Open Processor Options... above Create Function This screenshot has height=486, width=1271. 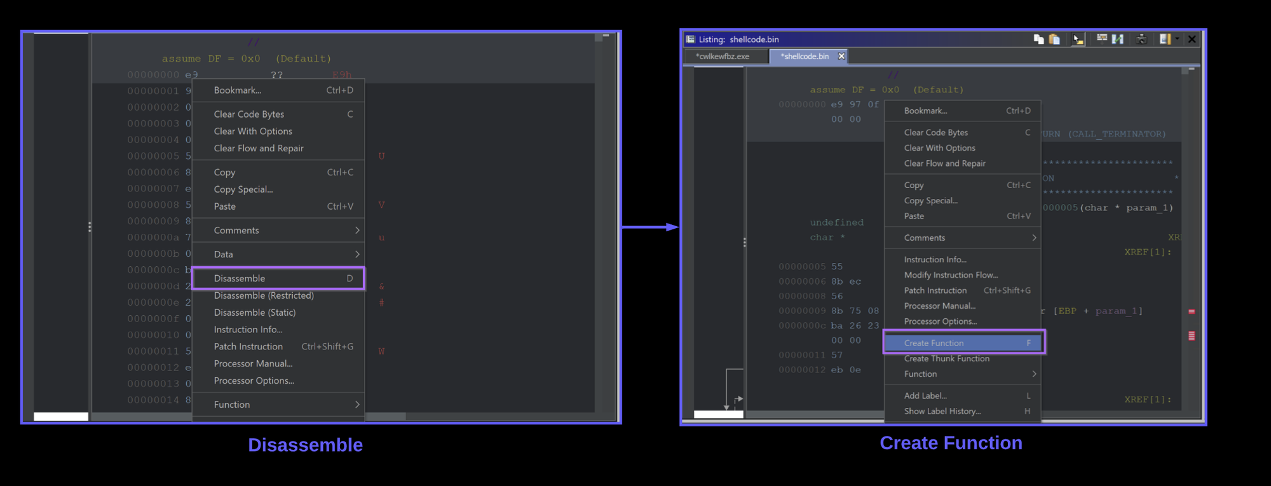click(963, 321)
